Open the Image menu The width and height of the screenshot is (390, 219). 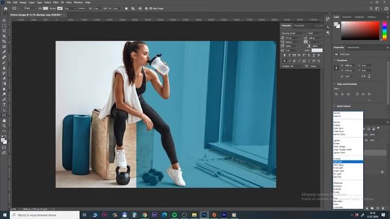(23, 2)
